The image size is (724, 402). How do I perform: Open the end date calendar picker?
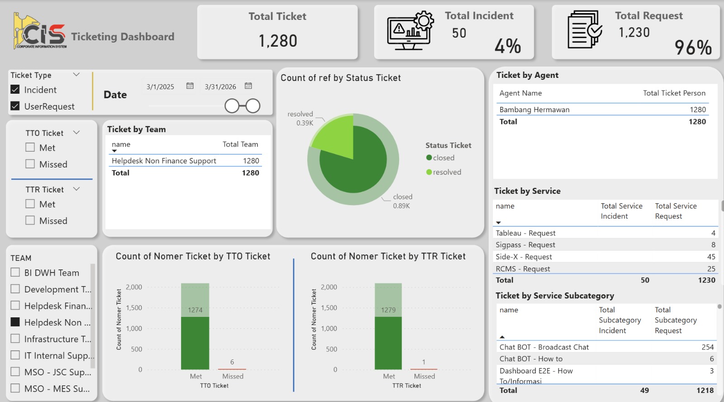(x=248, y=86)
